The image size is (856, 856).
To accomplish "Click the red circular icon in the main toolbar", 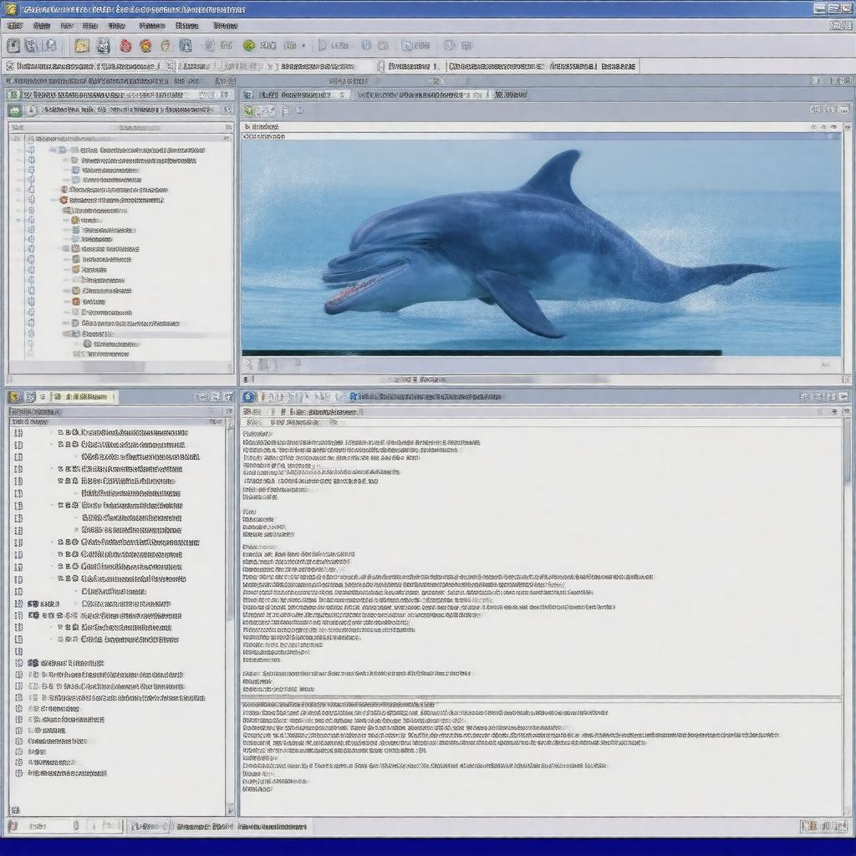I will [x=125, y=46].
